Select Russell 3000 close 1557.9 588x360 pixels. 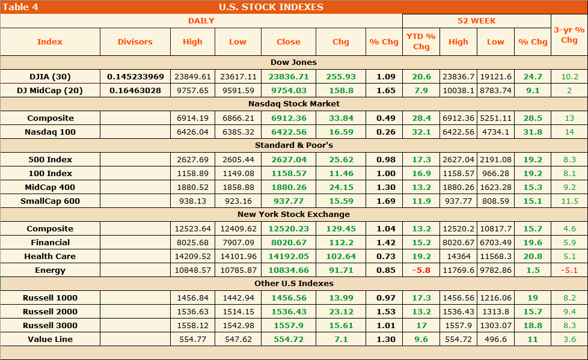coord(289,326)
